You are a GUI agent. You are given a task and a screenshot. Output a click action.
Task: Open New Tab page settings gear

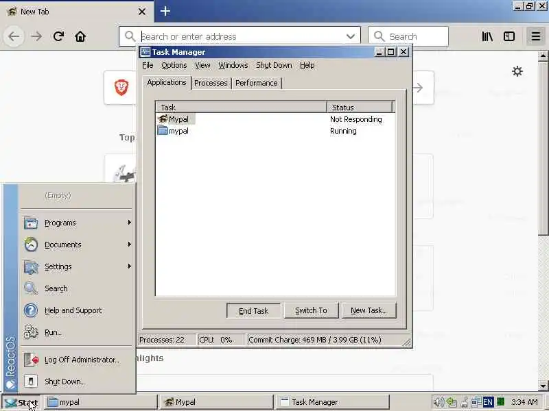tap(517, 71)
